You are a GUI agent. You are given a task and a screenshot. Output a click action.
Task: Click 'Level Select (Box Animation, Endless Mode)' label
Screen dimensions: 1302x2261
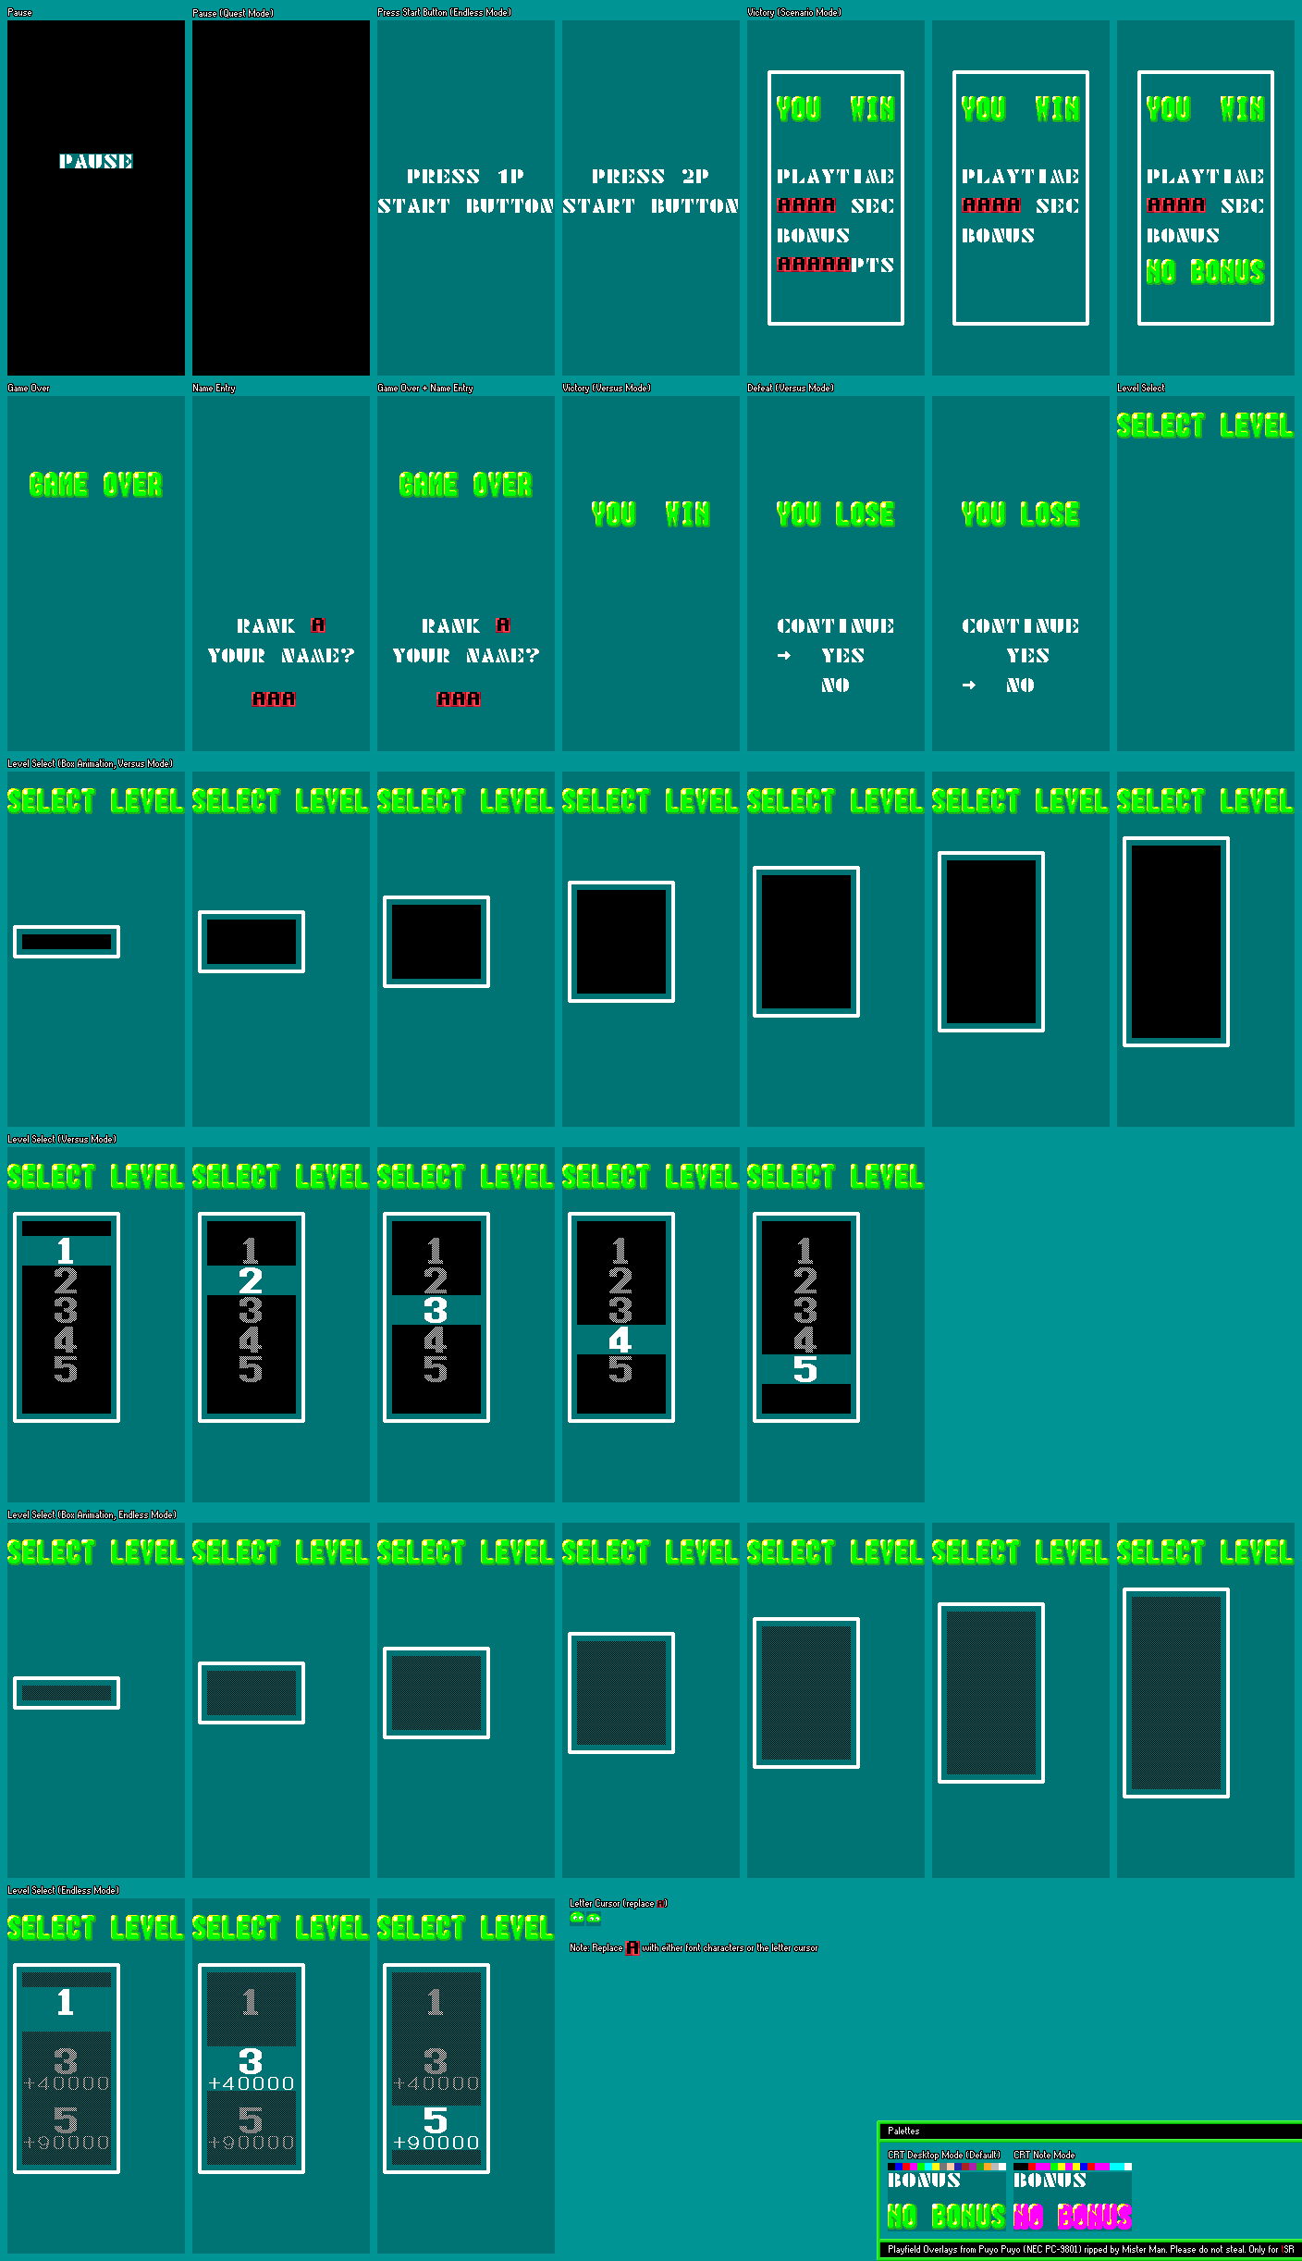coord(92,1515)
